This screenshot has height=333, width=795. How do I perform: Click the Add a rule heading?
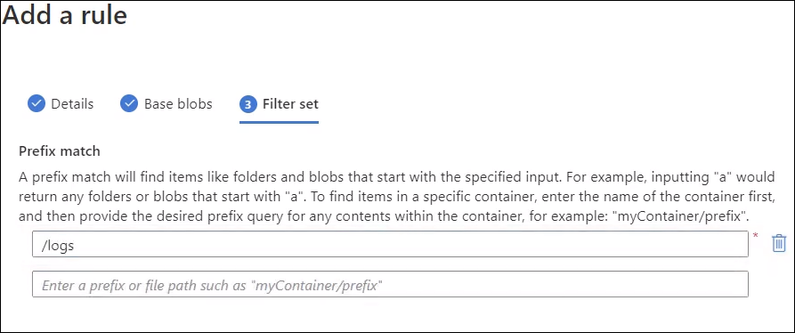point(64,15)
